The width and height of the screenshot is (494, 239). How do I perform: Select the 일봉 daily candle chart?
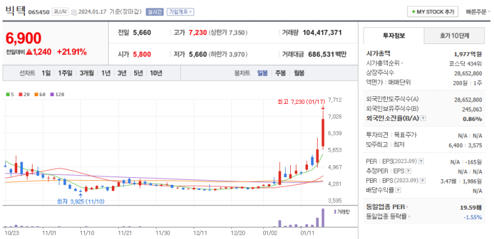263,73
